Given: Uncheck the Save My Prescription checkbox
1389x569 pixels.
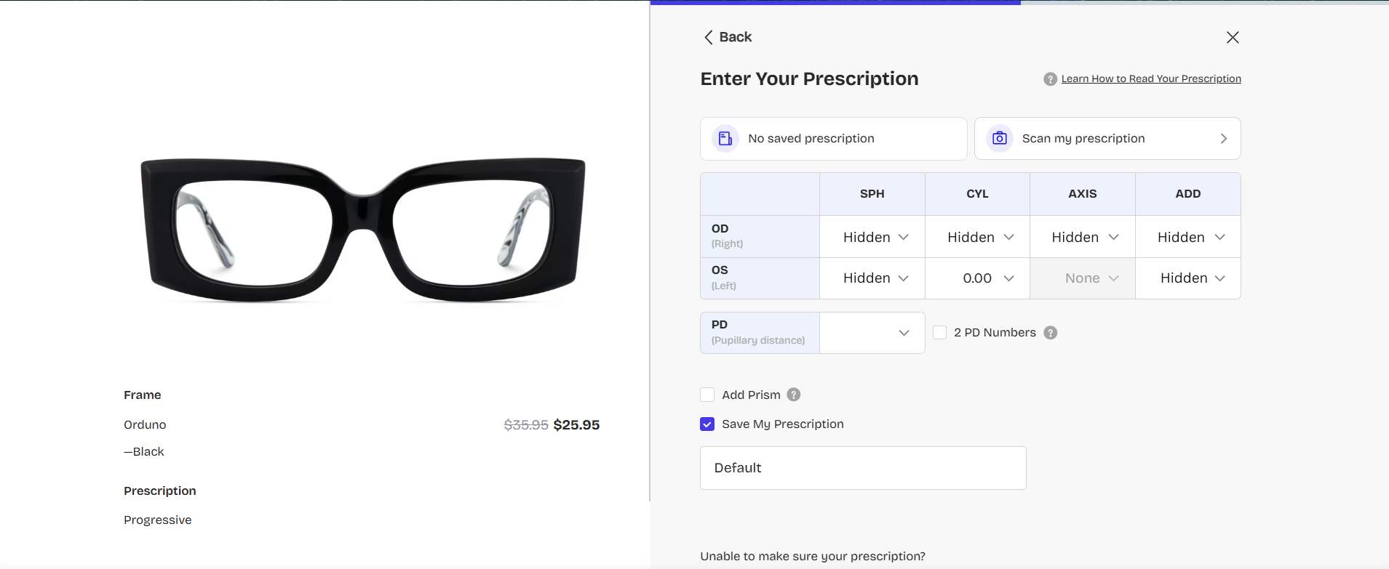Looking at the screenshot, I should tap(707, 424).
